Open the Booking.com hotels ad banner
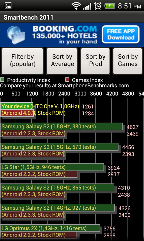Screen dimensions: 144x241 [72, 35]
